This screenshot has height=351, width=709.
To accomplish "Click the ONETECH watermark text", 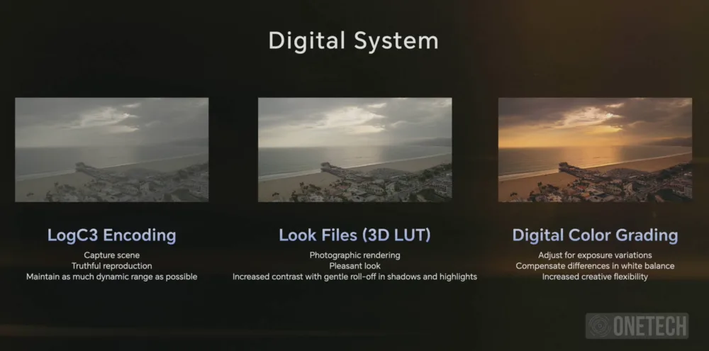I will point(649,325).
